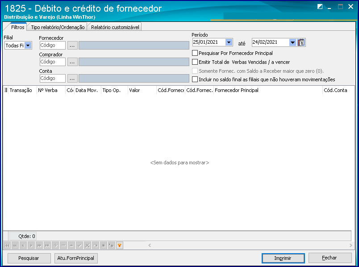Enable Incluir no saldo final as filiais
Screen dimensions: 359x267
coord(195,79)
